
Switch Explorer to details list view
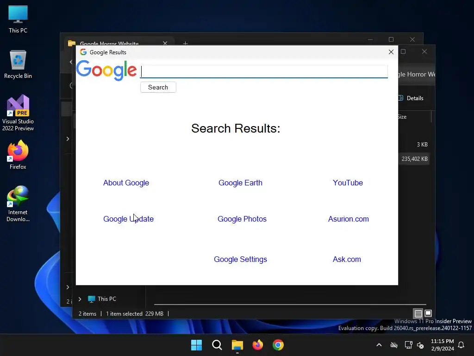(418, 313)
